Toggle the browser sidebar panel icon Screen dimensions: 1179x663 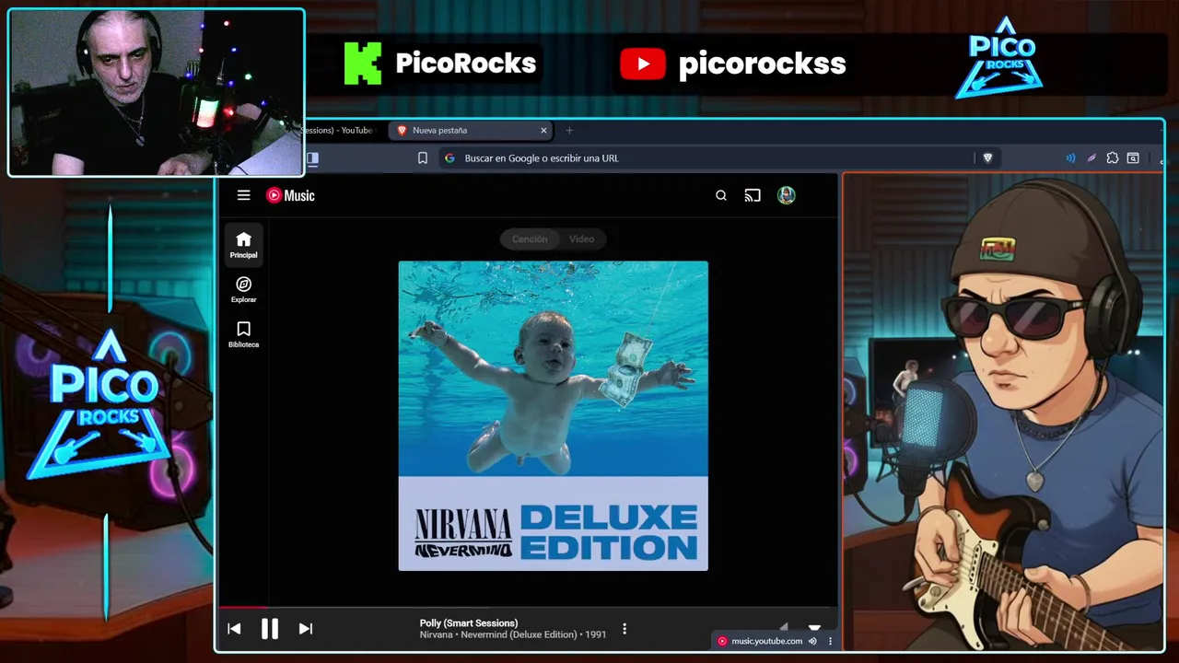pyautogui.click(x=312, y=158)
